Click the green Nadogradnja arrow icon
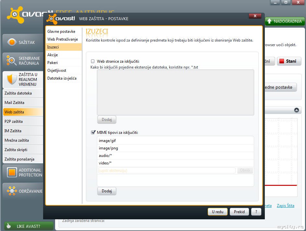Image resolution: width=306 pixels, height=231 pixels. point(269,21)
